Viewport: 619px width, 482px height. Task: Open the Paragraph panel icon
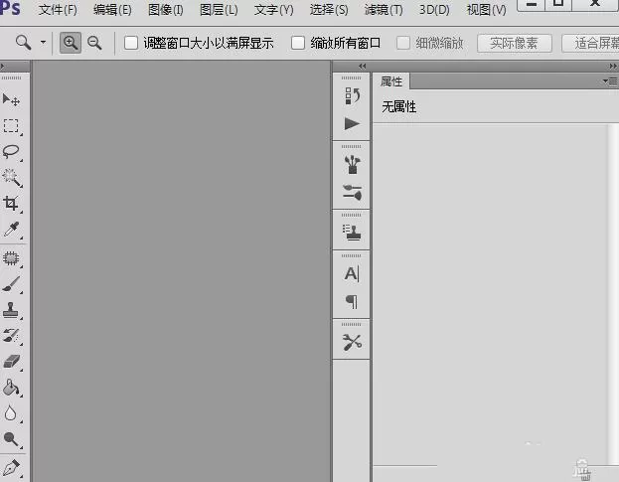click(x=352, y=301)
